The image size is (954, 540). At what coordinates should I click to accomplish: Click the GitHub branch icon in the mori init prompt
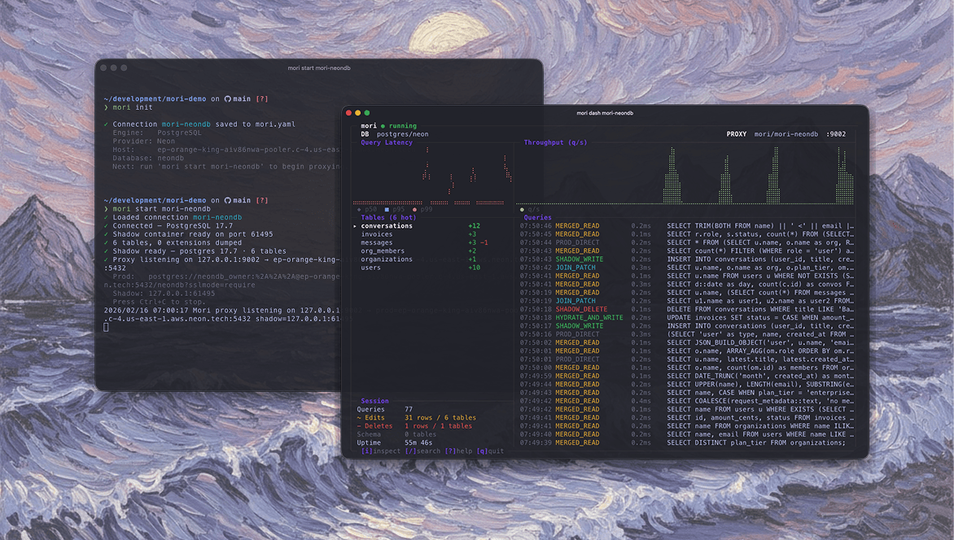(228, 98)
